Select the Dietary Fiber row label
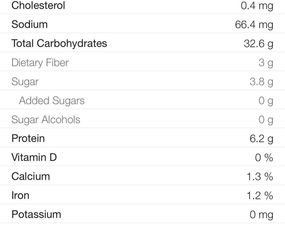This screenshot has width=285, height=228. pyautogui.click(x=40, y=63)
